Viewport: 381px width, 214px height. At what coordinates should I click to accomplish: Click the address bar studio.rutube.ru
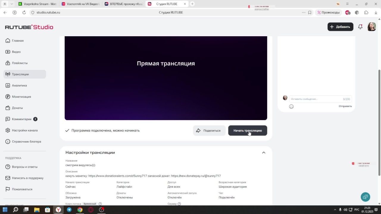[x=48, y=12]
